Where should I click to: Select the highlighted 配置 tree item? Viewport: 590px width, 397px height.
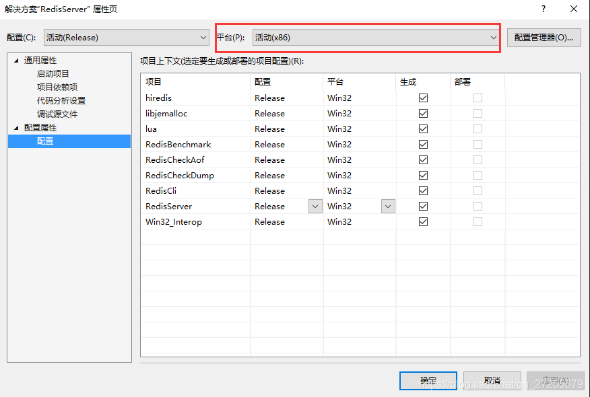(x=69, y=141)
